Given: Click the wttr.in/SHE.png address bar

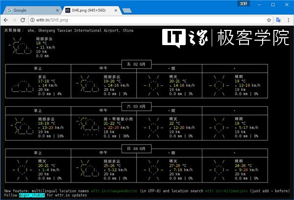Looking at the screenshot, I should [x=148, y=20].
